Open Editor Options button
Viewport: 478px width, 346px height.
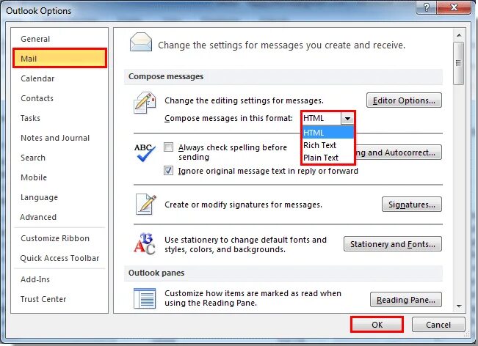point(404,100)
